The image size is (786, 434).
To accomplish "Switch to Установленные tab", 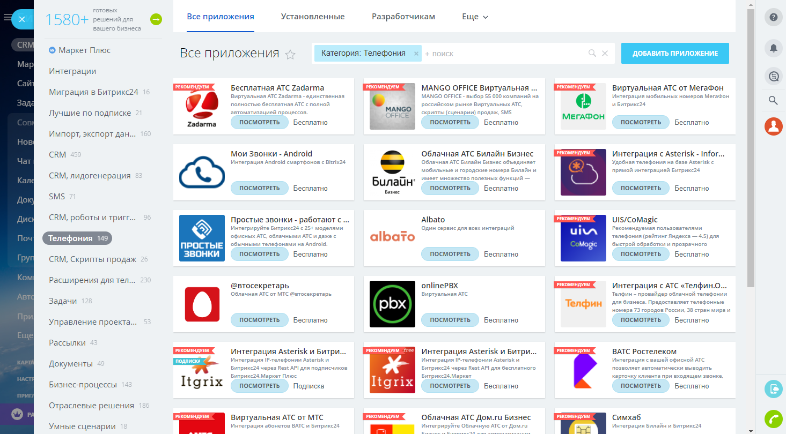I will click(x=313, y=17).
